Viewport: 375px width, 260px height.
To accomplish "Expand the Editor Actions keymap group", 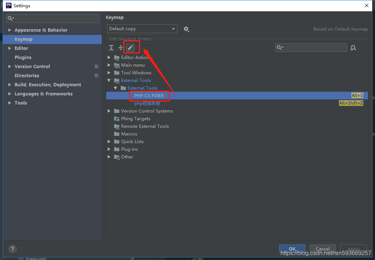I will [109, 57].
